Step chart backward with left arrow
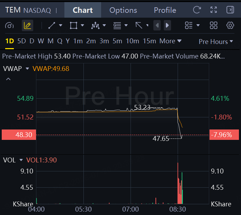 [157, 25]
